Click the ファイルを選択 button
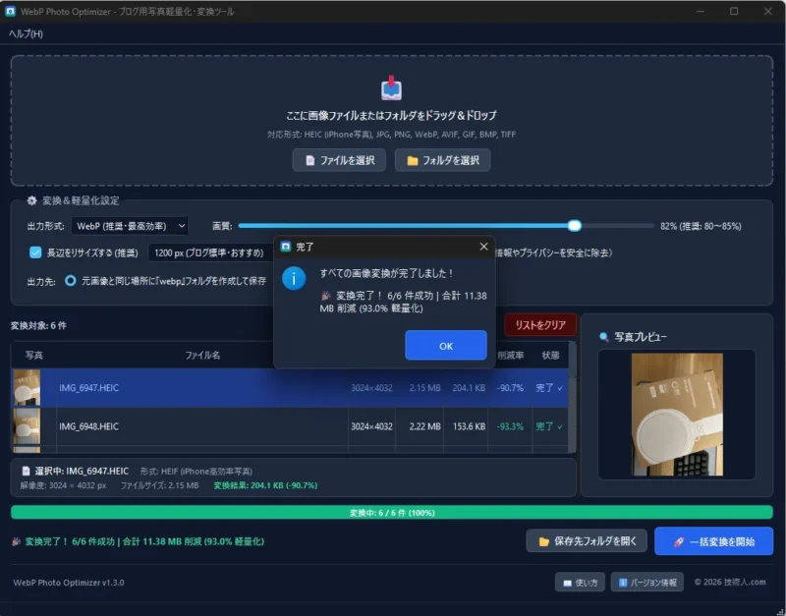The image size is (786, 616). (339, 160)
